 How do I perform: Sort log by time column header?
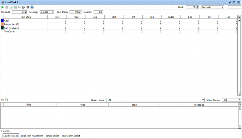29,105
